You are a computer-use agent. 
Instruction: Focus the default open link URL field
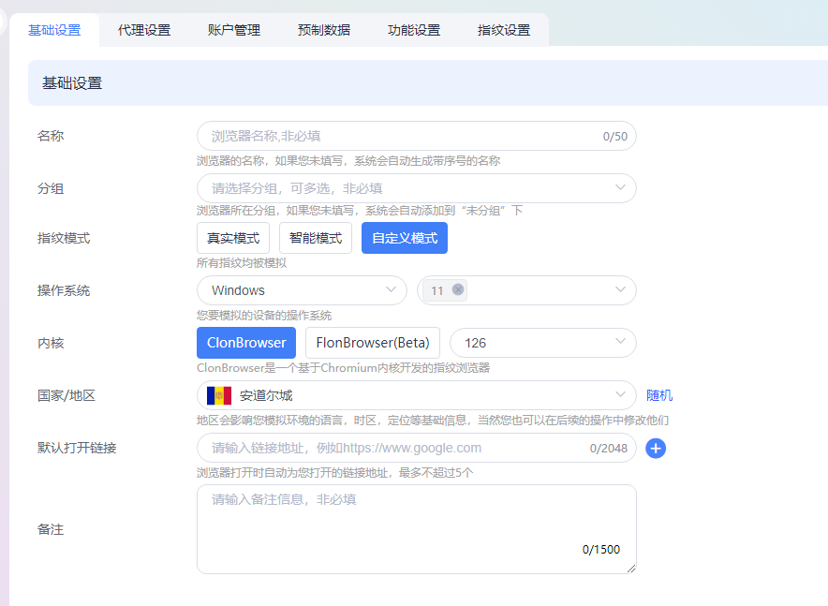416,448
